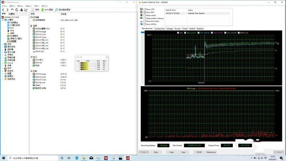Select the 系统概述 tree item under 计算机
Screen dimensions: 286x161
tap(13, 22)
